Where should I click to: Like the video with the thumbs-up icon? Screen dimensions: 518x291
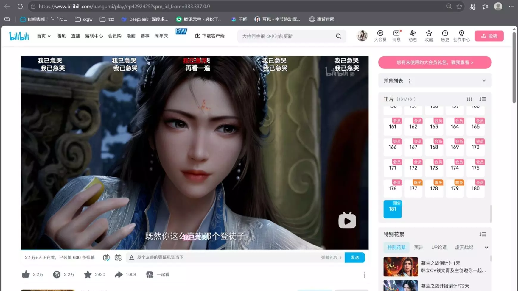26,274
